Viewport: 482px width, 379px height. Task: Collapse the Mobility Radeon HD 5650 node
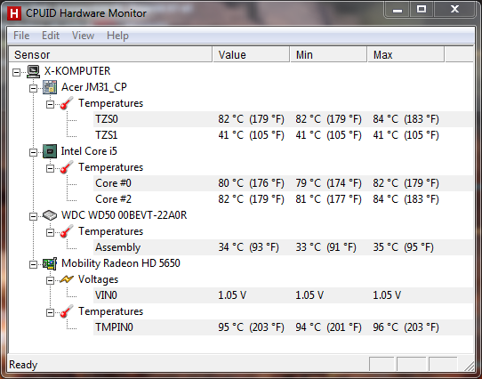[33, 264]
